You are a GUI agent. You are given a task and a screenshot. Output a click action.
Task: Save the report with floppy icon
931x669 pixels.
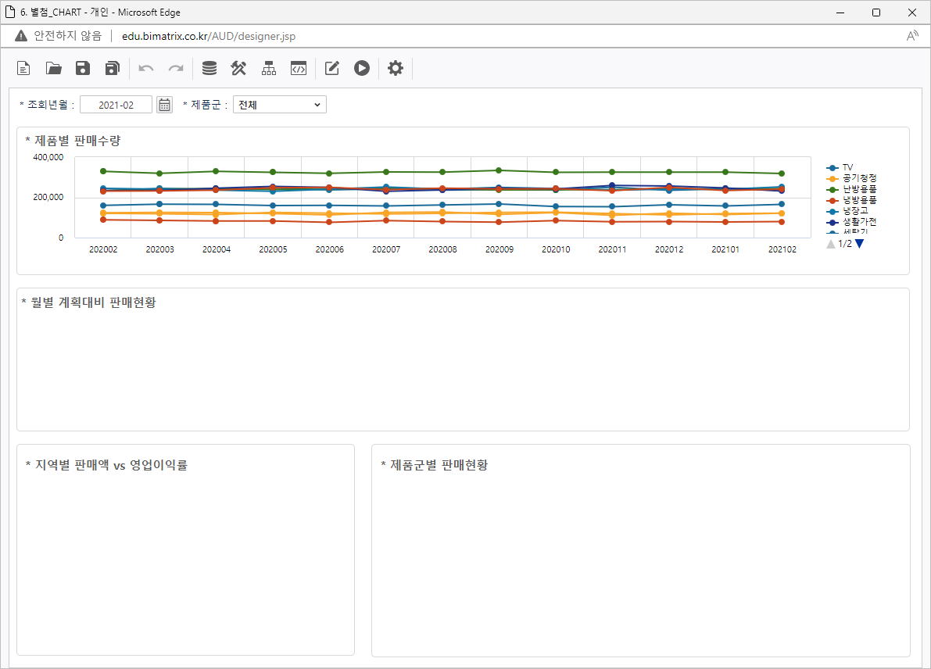pyautogui.click(x=83, y=69)
